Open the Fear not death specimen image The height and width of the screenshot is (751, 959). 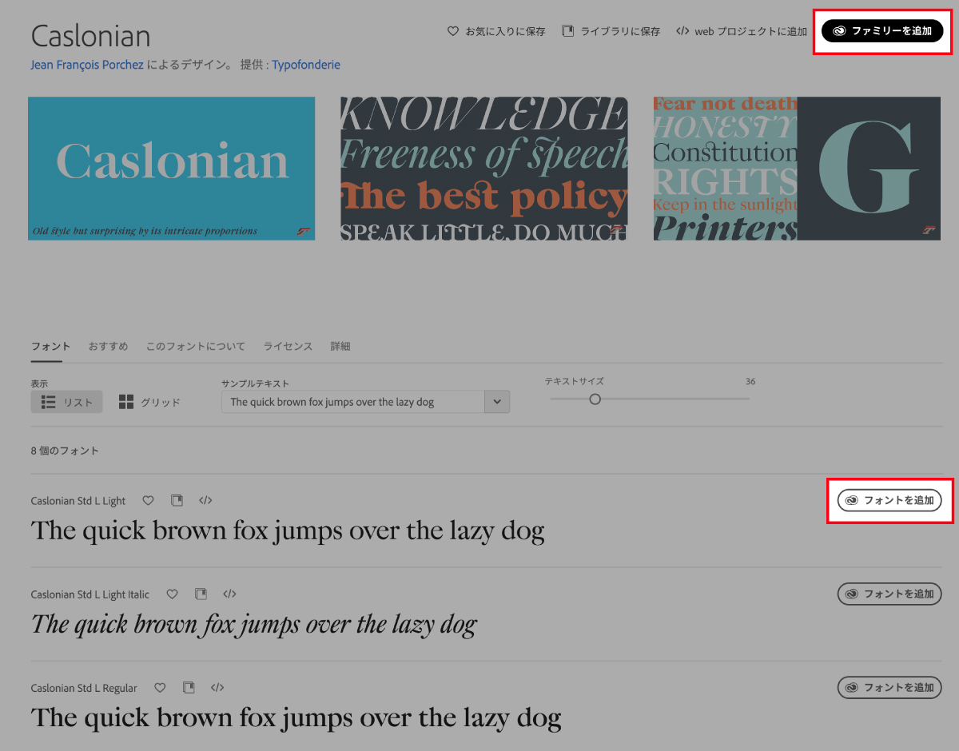(798, 169)
